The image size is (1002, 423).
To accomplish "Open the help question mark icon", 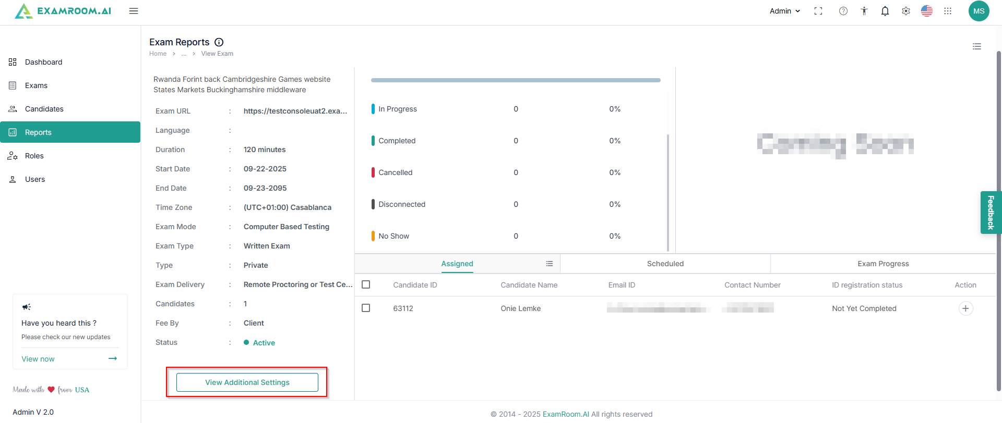I will pyautogui.click(x=843, y=11).
